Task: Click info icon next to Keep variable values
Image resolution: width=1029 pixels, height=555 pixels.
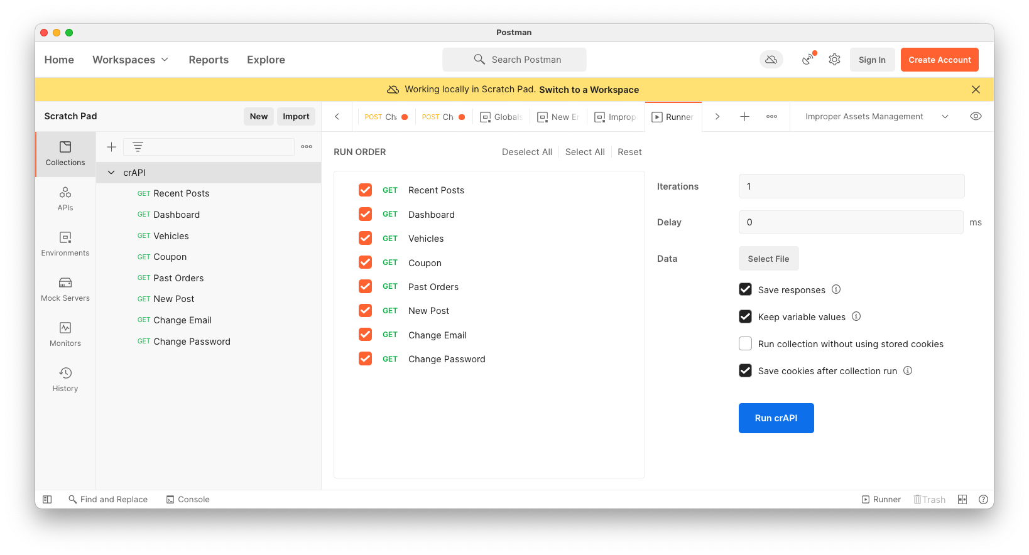Action: (x=856, y=316)
